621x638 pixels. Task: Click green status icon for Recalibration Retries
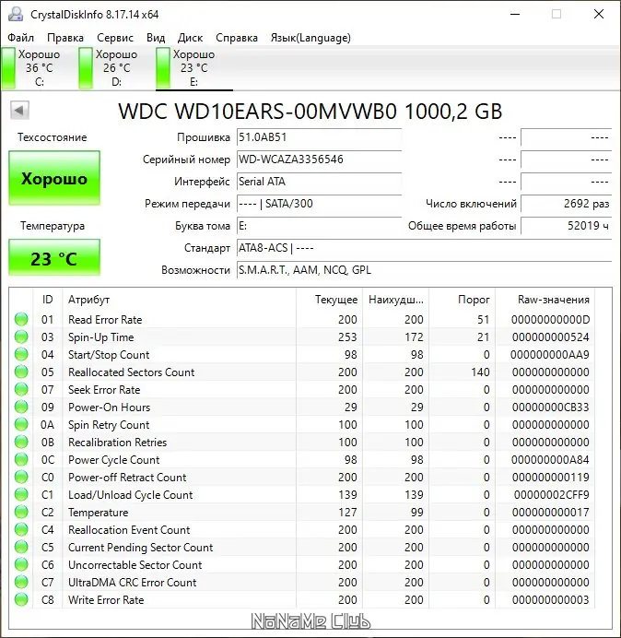[21, 442]
